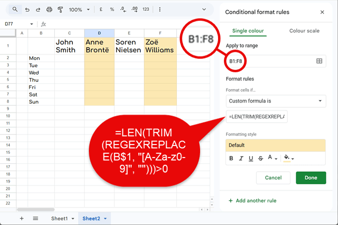Open the Sheet2 tab dropdown arrow
This screenshot has width=338, height=225.
coord(105,219)
